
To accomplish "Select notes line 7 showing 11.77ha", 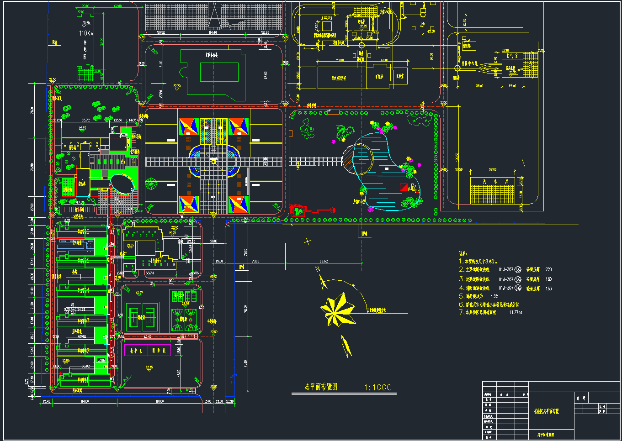I will point(491,312).
